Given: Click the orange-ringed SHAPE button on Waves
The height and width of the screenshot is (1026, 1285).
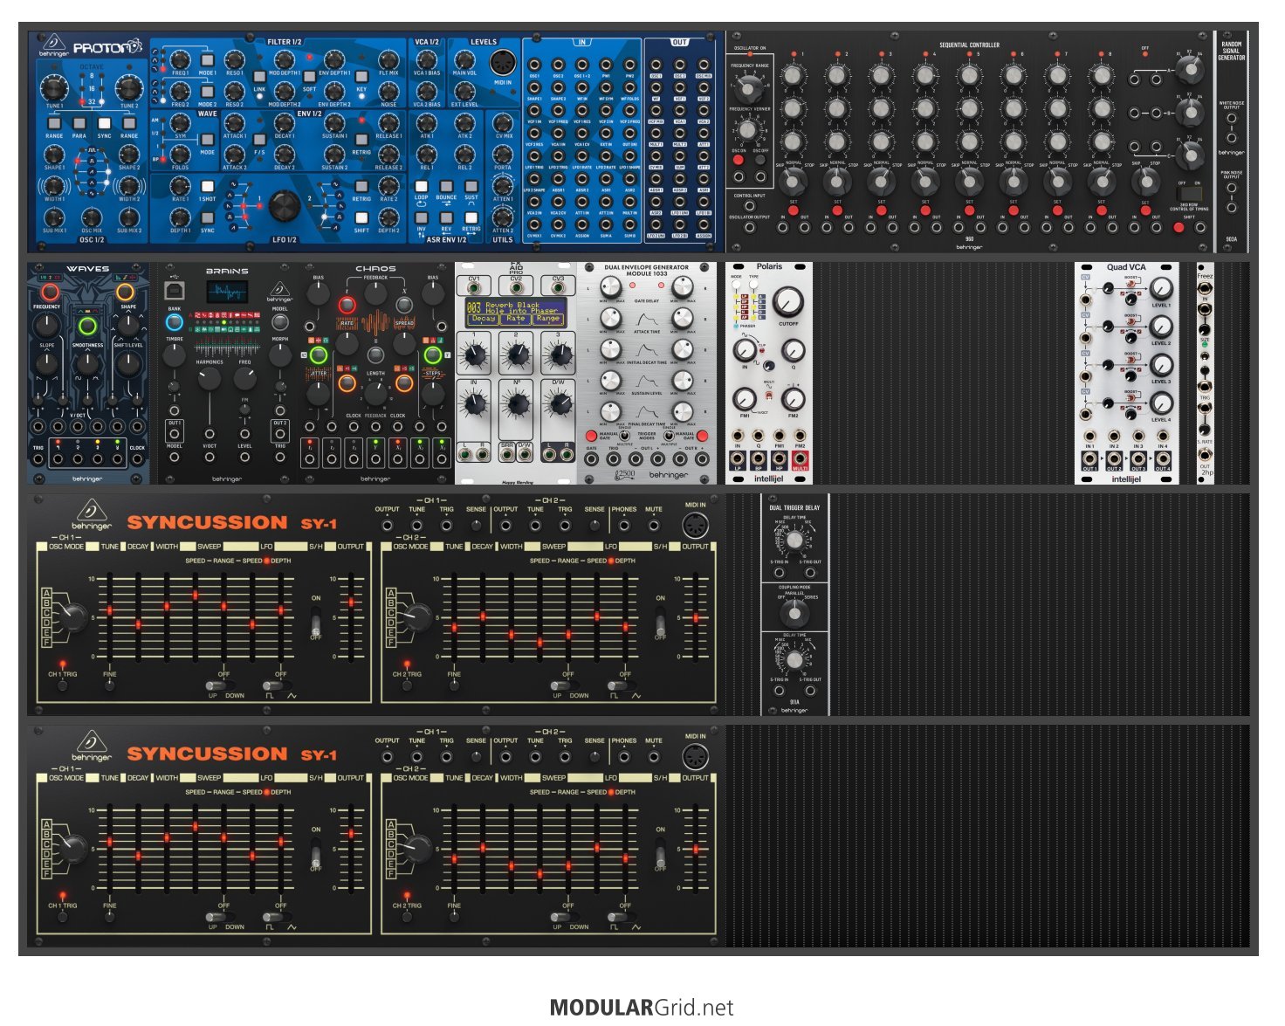Looking at the screenshot, I should pos(126,292).
